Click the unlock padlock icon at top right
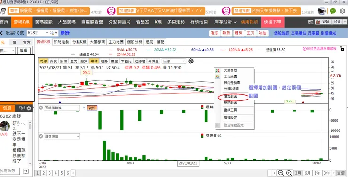 [x=342, y=49]
